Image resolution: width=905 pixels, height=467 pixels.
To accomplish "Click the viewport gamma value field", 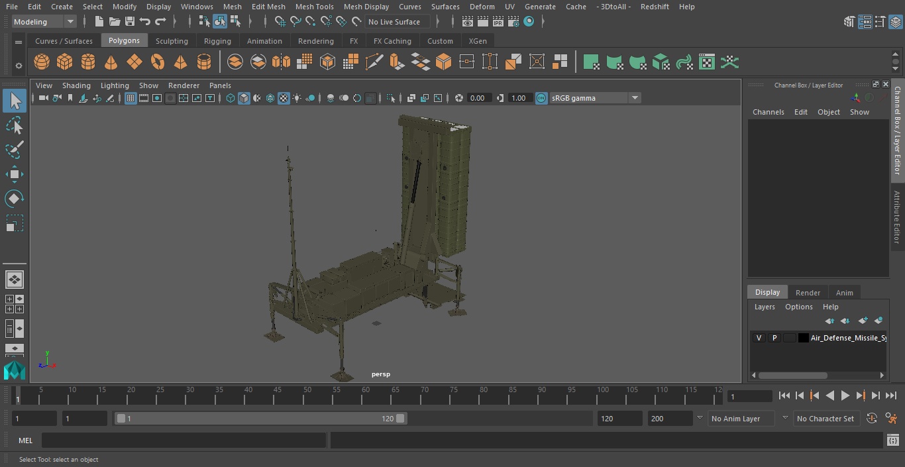I will pos(519,98).
